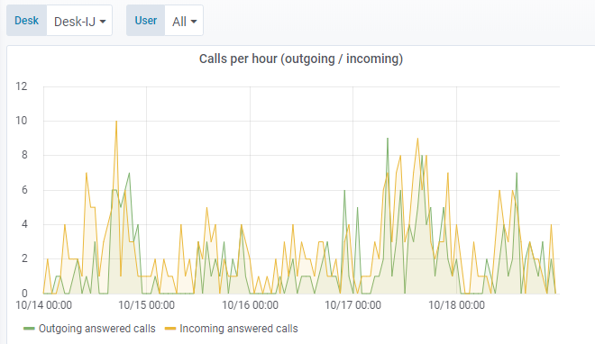Click the green Outgoing series color swatch
Image resolution: width=595 pixels, height=344 pixels.
[x=29, y=329]
